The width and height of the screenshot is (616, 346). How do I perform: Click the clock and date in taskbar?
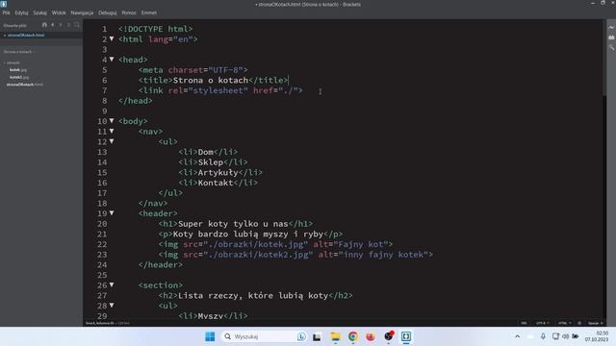[597, 336]
